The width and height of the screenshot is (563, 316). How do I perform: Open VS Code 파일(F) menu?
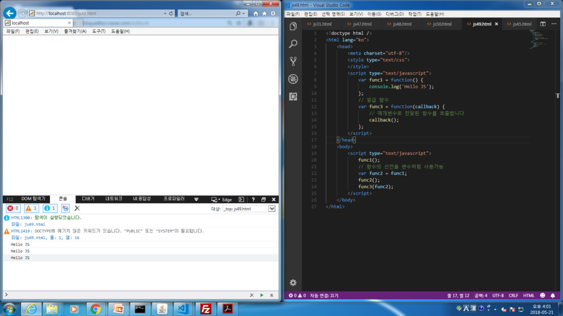pos(293,14)
